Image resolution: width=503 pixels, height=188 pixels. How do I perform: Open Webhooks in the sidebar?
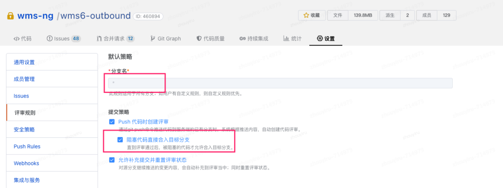[52, 163]
